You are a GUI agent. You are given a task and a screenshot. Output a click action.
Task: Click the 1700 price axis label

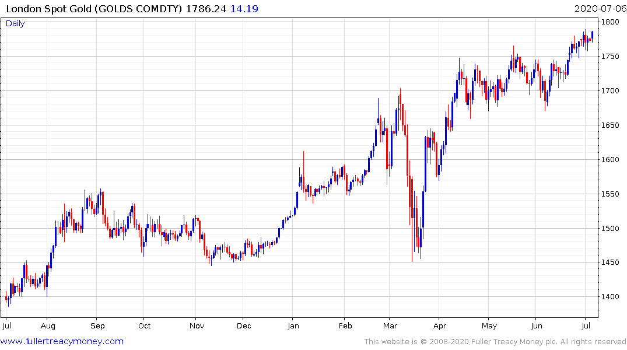tap(610, 91)
